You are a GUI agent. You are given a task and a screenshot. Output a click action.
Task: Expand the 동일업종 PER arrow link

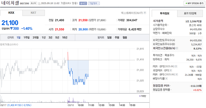tap(162, 86)
